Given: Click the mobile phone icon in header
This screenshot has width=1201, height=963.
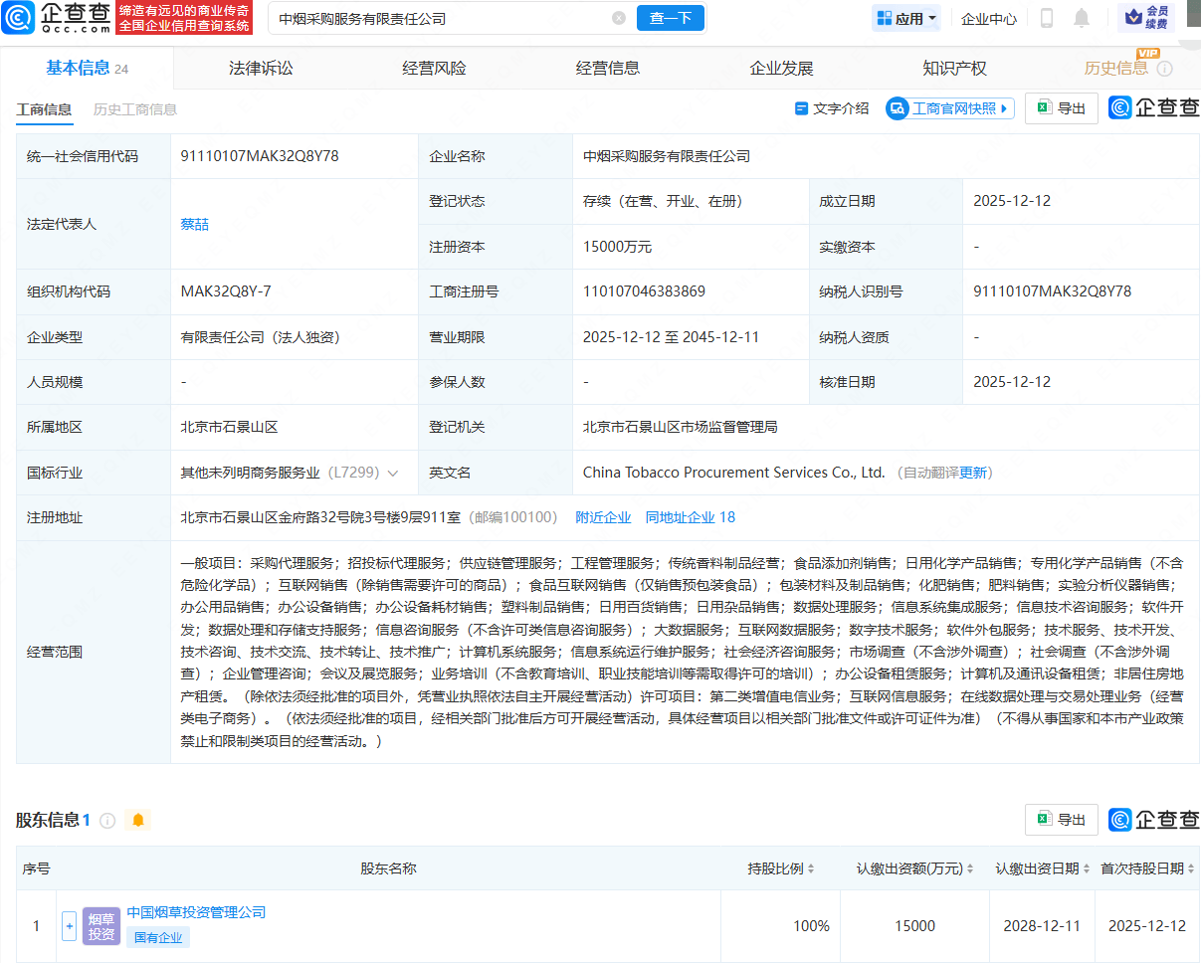Looking at the screenshot, I should click(1047, 18).
